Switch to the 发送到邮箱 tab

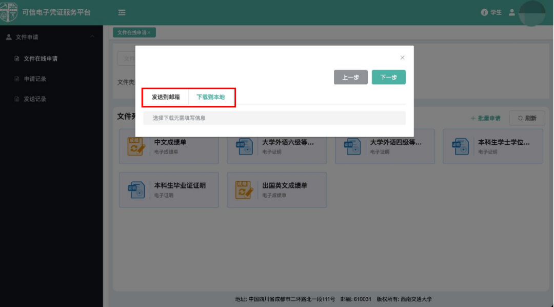click(166, 97)
